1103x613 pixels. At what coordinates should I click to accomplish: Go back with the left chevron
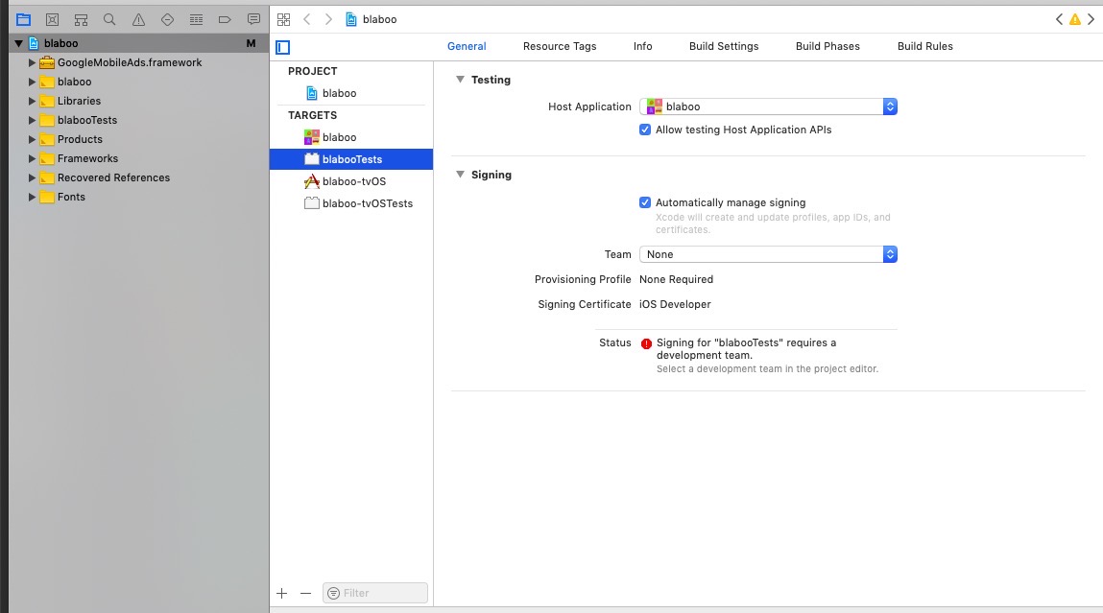pyautogui.click(x=306, y=20)
